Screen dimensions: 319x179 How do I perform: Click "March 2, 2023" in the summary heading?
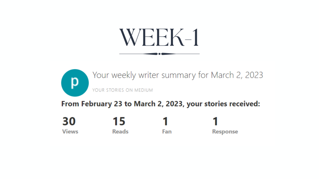pos(237,75)
